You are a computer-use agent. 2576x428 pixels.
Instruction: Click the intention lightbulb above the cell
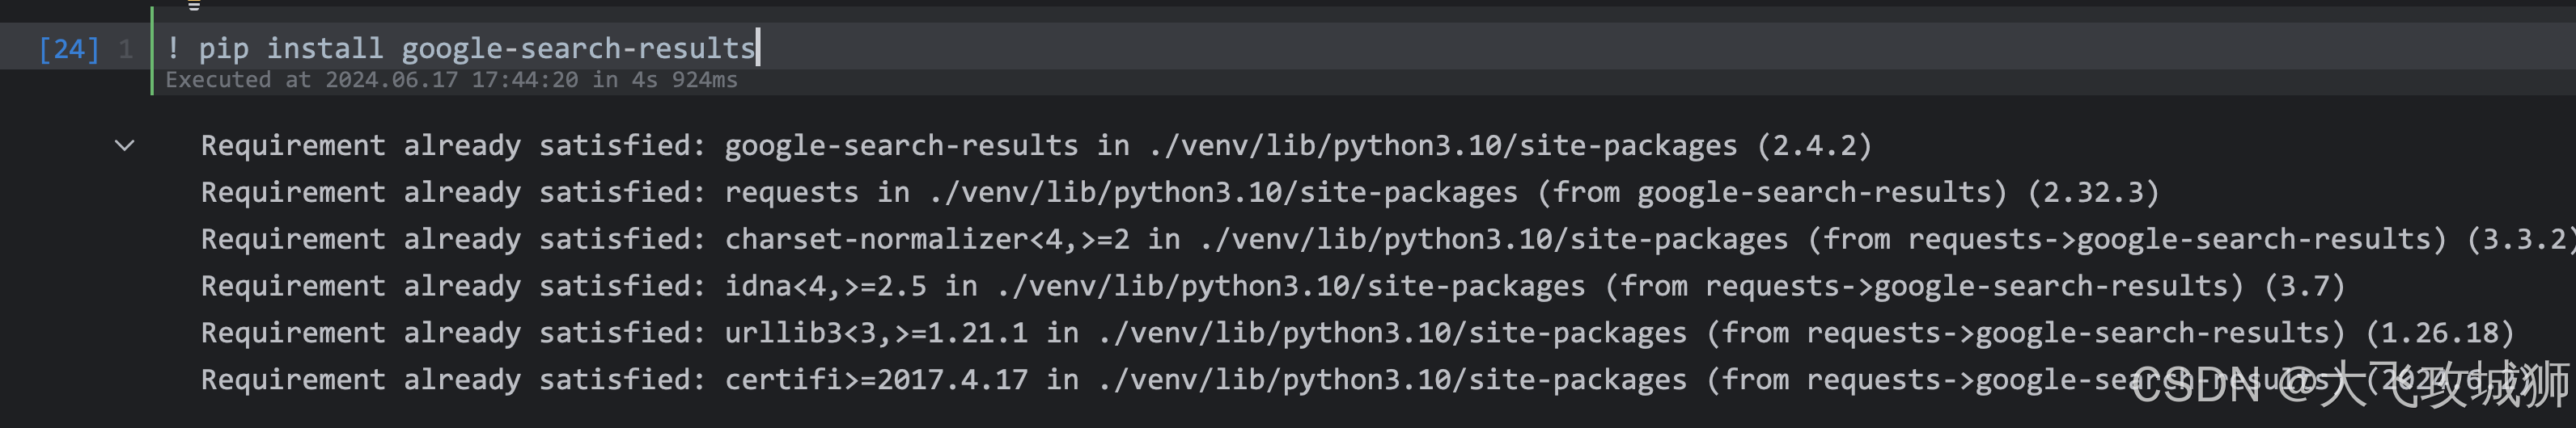point(194,5)
